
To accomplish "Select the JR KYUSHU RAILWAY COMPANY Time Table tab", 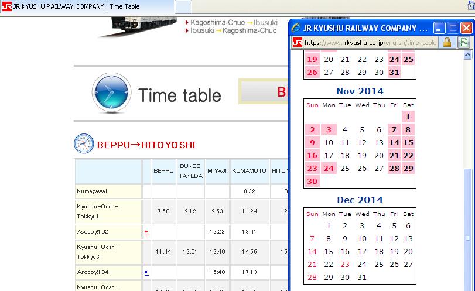I will click(x=87, y=6).
